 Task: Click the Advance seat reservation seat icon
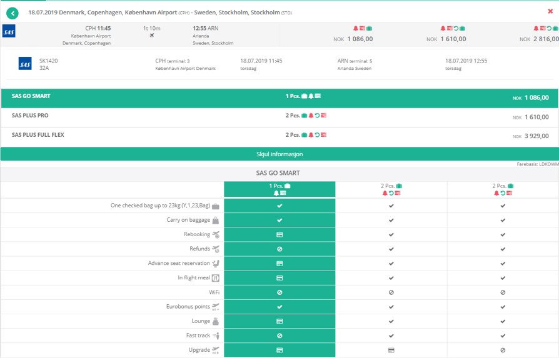click(x=216, y=264)
